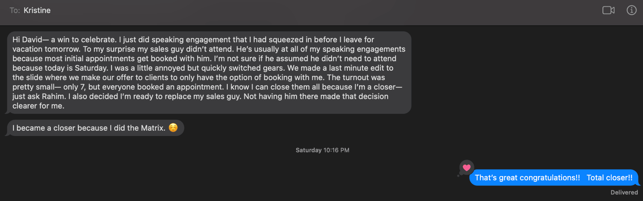This screenshot has height=201, width=643.
Task: Select the Kristine recipient name
Action: click(x=37, y=10)
